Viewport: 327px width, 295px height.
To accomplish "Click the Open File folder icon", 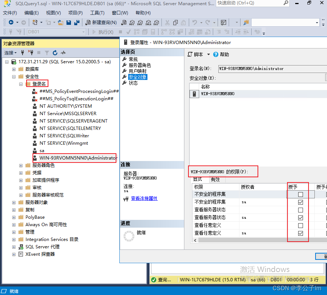I will click(x=61, y=22).
